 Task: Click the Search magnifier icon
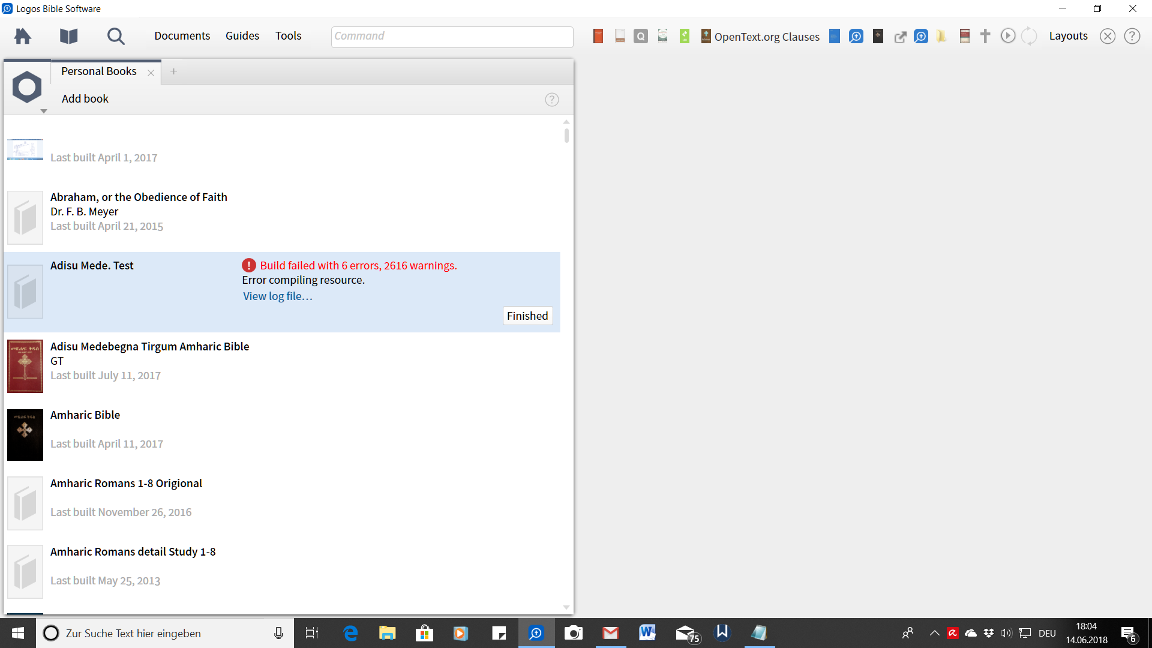pyautogui.click(x=116, y=37)
